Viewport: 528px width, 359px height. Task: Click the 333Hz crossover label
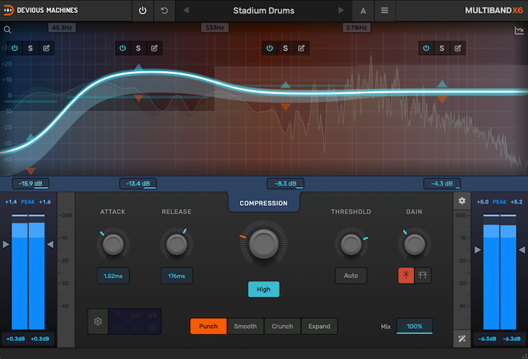[x=215, y=28]
